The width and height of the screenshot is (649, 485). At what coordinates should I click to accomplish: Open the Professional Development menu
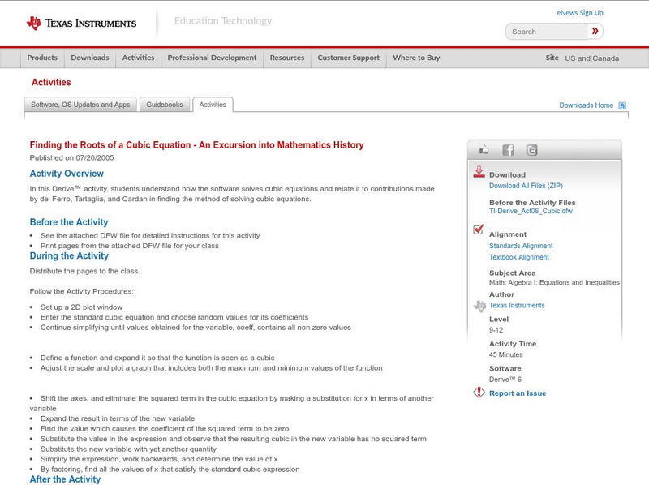click(x=212, y=58)
